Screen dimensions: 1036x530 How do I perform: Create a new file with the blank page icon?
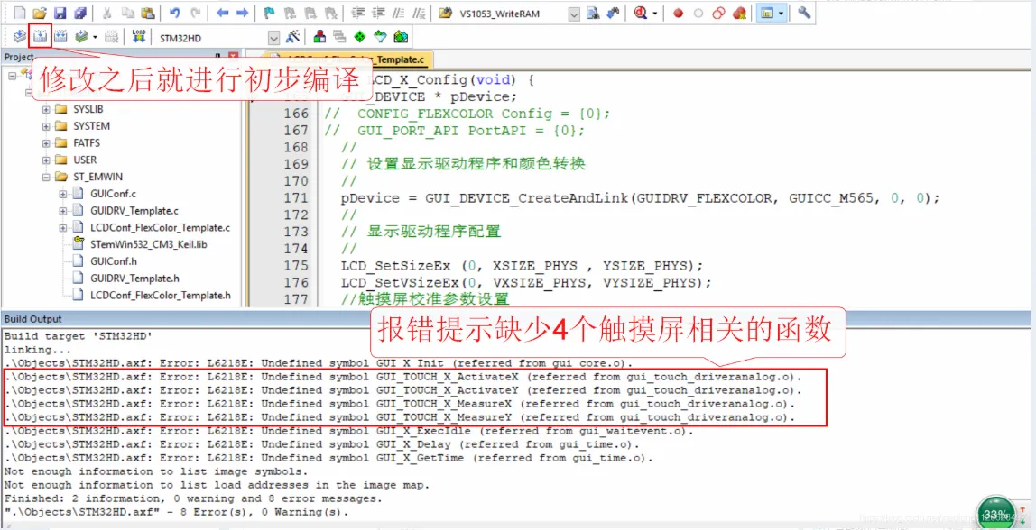coord(19,13)
